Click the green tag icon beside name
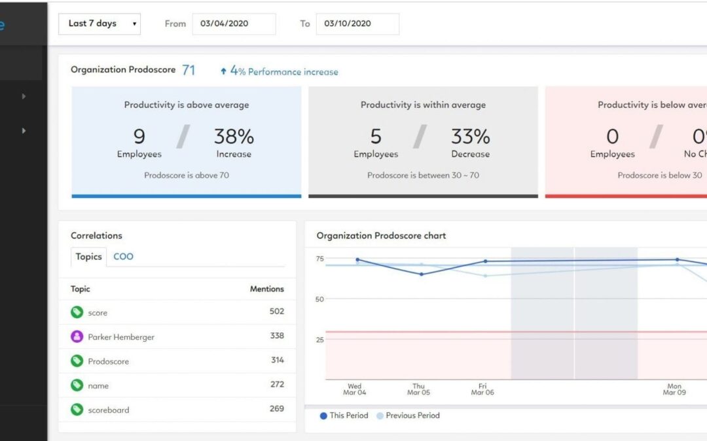 [x=77, y=385]
